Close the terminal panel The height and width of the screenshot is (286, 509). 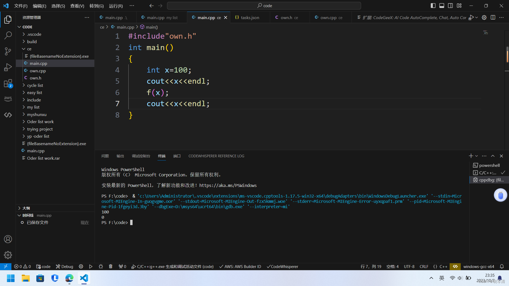click(501, 156)
